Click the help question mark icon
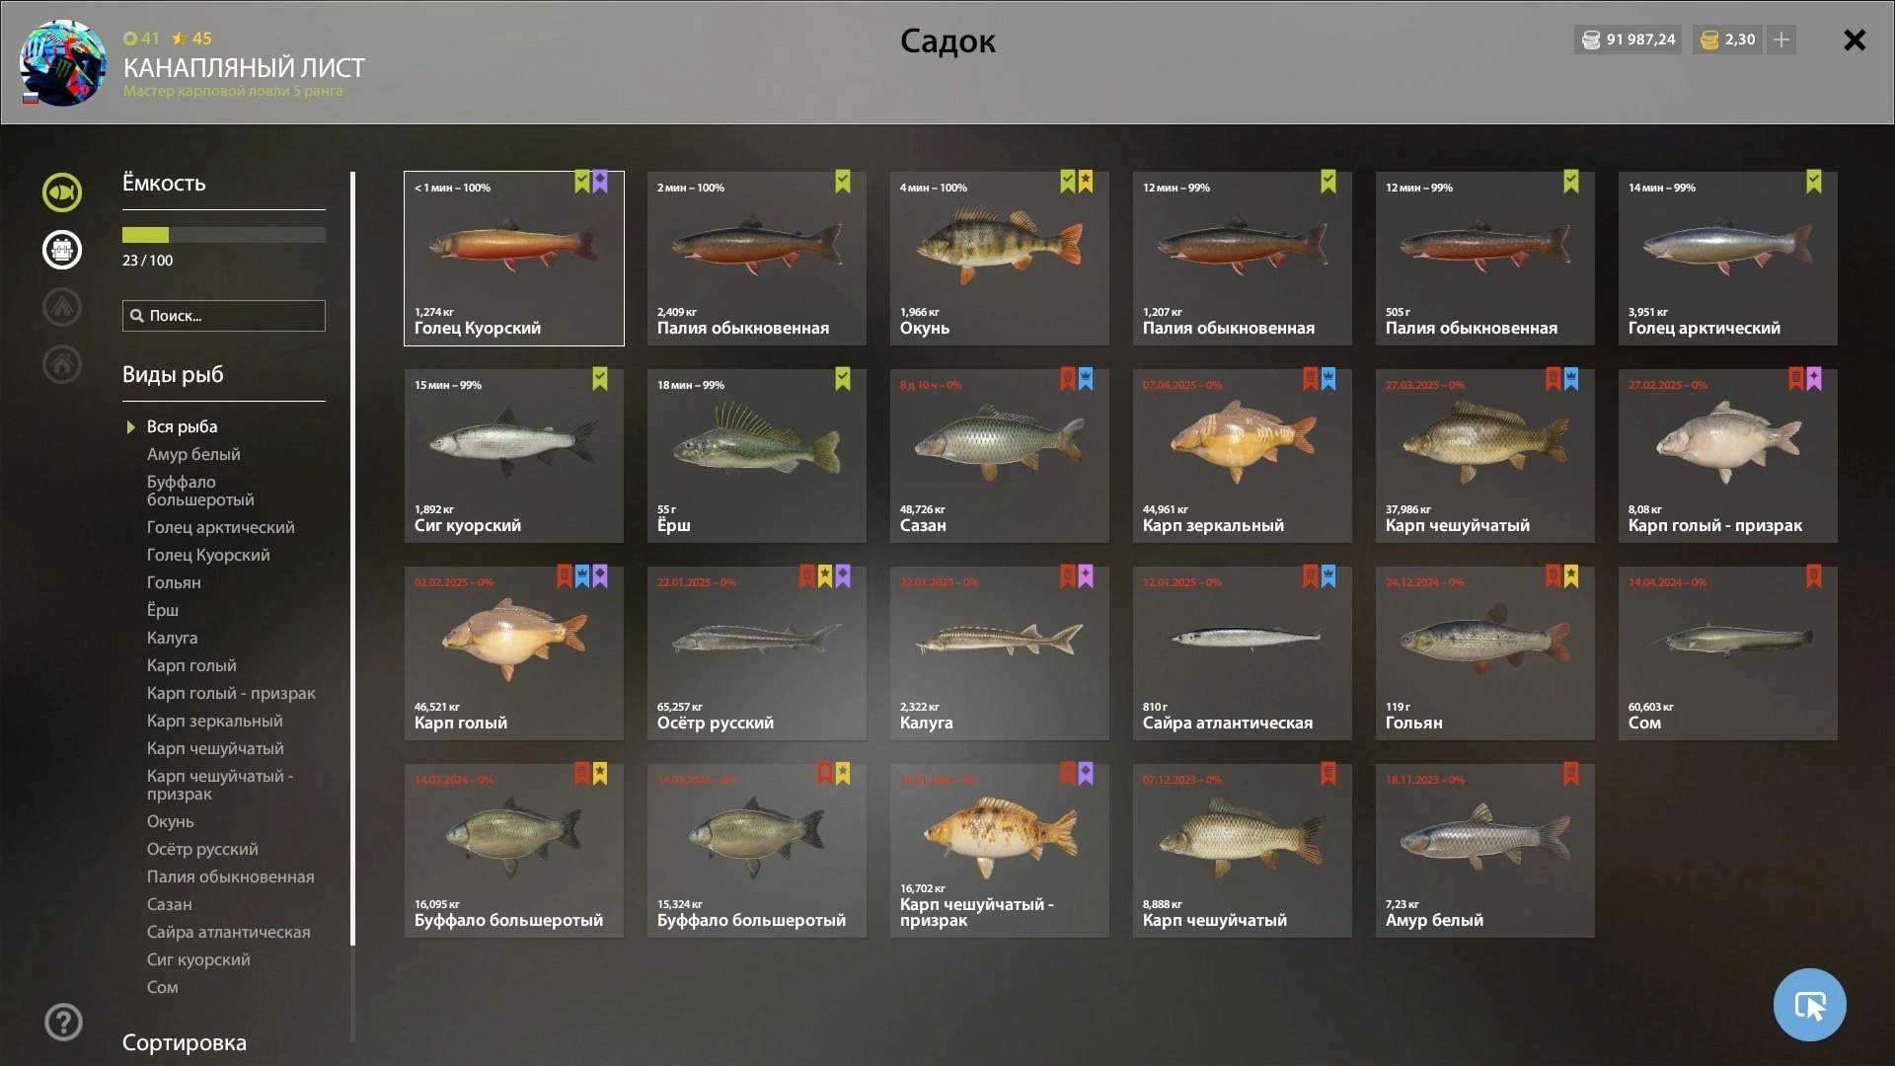1895x1066 pixels. [x=63, y=1023]
